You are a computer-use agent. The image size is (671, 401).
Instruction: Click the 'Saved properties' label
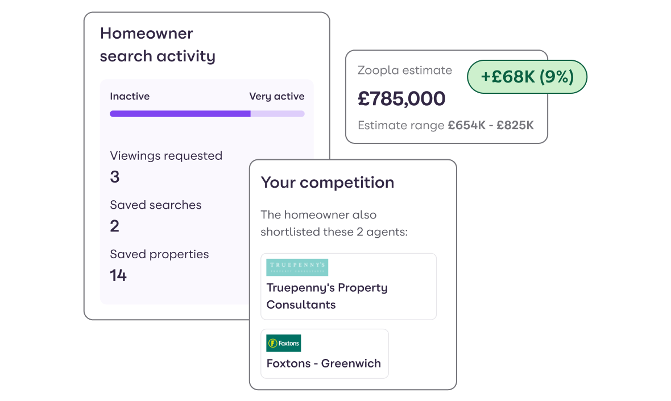pyautogui.click(x=159, y=254)
